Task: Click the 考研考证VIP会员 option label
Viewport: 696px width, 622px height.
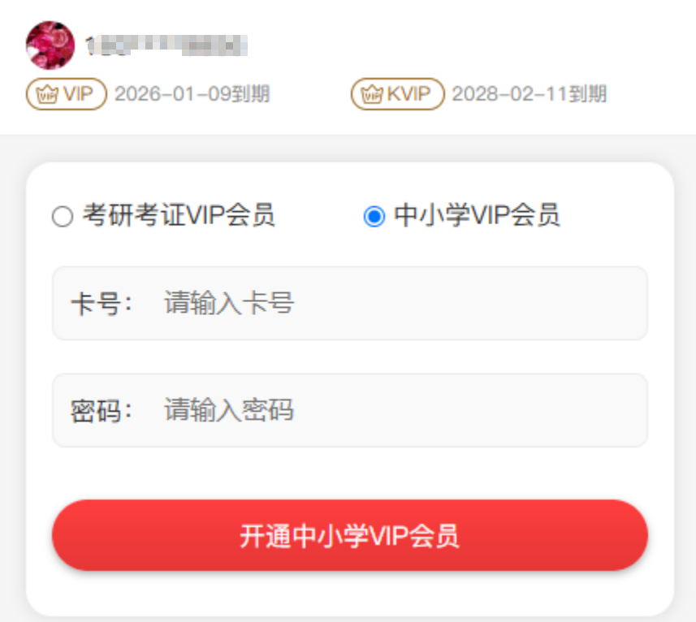Action: 179,215
